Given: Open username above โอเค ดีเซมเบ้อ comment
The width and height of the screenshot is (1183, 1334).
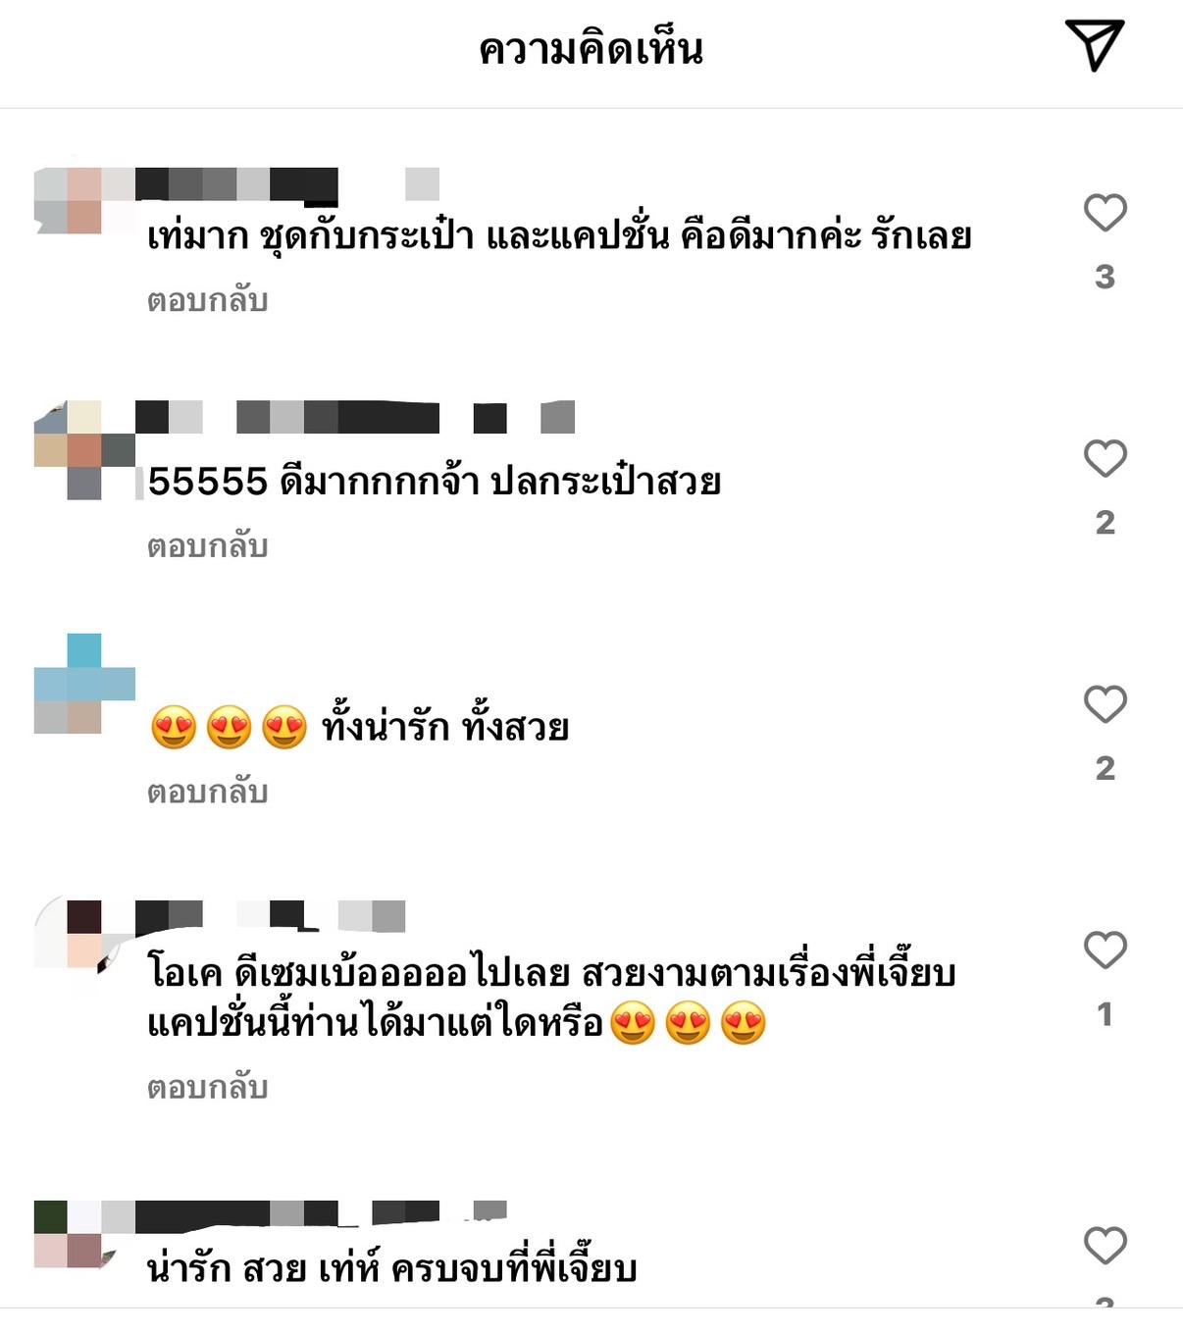Looking at the screenshot, I should (x=271, y=916).
